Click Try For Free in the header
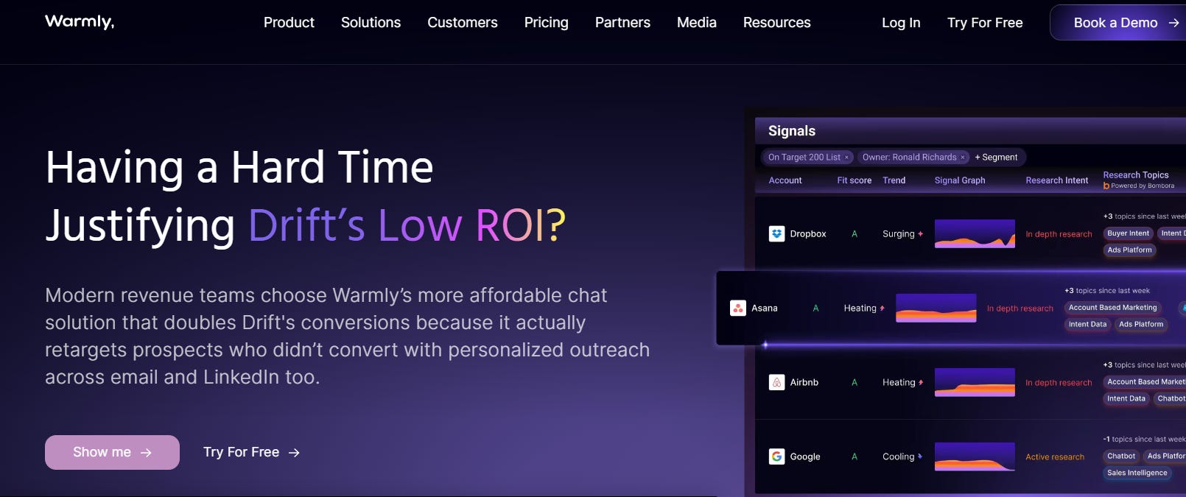1186x497 pixels. 985,23
